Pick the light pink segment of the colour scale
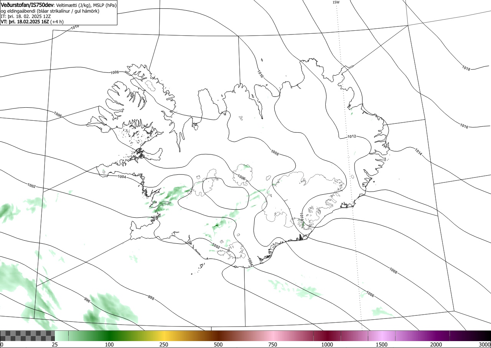Viewport: 491px width, 348px height. click(x=273, y=336)
